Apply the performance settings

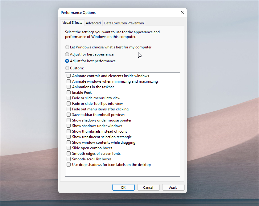click(x=173, y=187)
